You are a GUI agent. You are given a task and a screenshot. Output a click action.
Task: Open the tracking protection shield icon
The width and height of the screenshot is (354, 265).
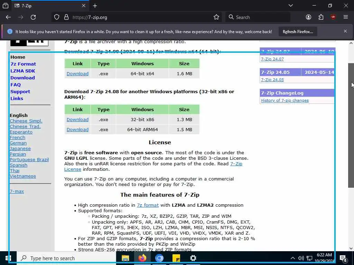pyautogui.click(x=57, y=17)
